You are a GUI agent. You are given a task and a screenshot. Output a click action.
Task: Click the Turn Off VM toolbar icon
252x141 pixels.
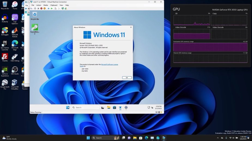[x=38, y=8]
